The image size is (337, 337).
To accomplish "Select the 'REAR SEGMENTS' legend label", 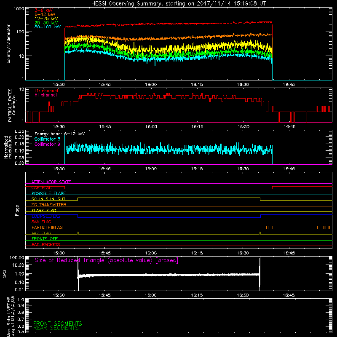I will coord(56,328).
